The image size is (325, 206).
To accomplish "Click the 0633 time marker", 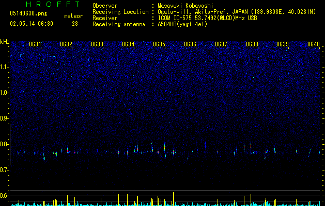I will tap(97, 44).
